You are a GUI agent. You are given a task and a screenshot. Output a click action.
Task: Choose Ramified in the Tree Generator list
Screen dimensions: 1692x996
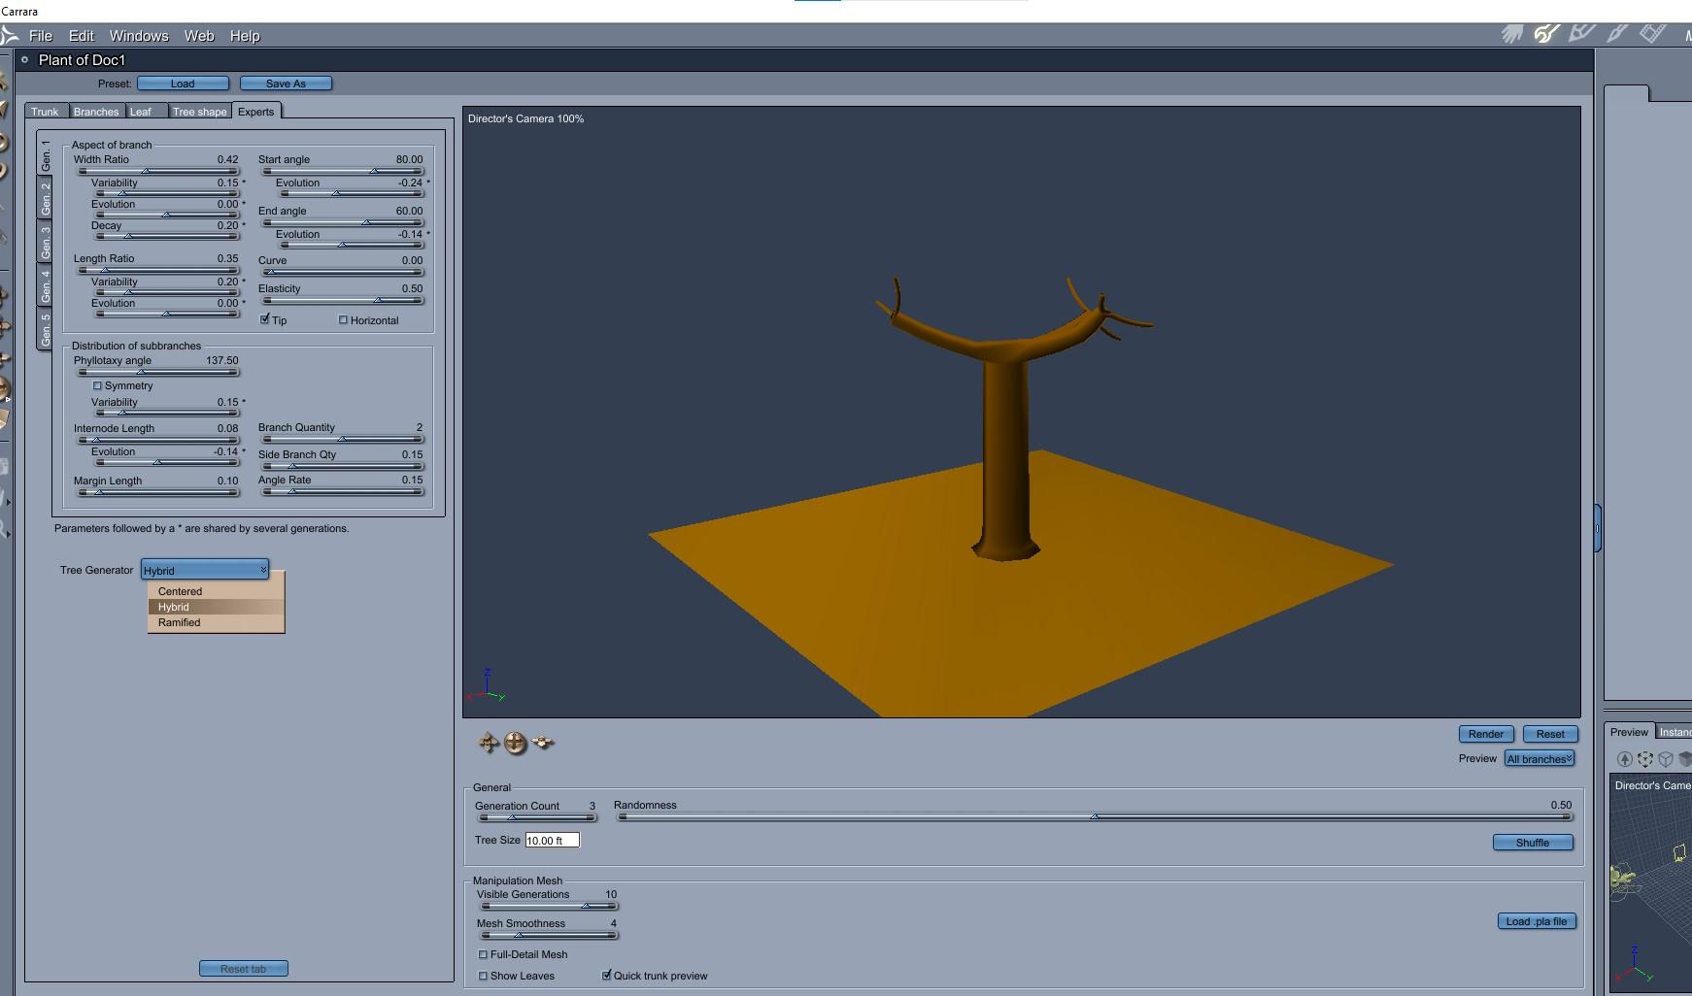(x=216, y=622)
